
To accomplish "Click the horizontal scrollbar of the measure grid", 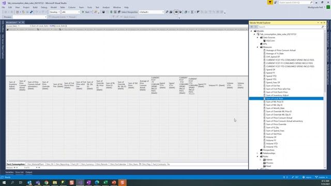I will 84,161.
